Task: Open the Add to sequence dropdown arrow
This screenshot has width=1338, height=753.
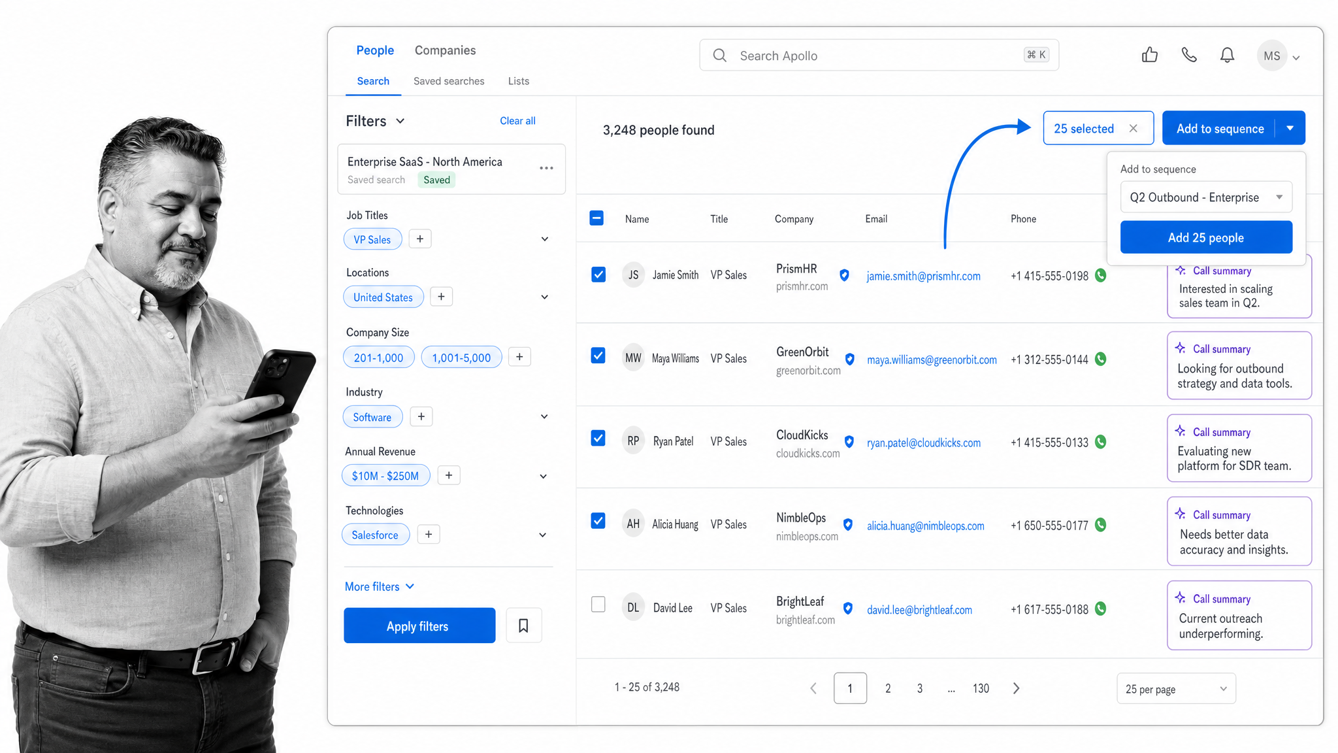Action: click(x=1290, y=128)
